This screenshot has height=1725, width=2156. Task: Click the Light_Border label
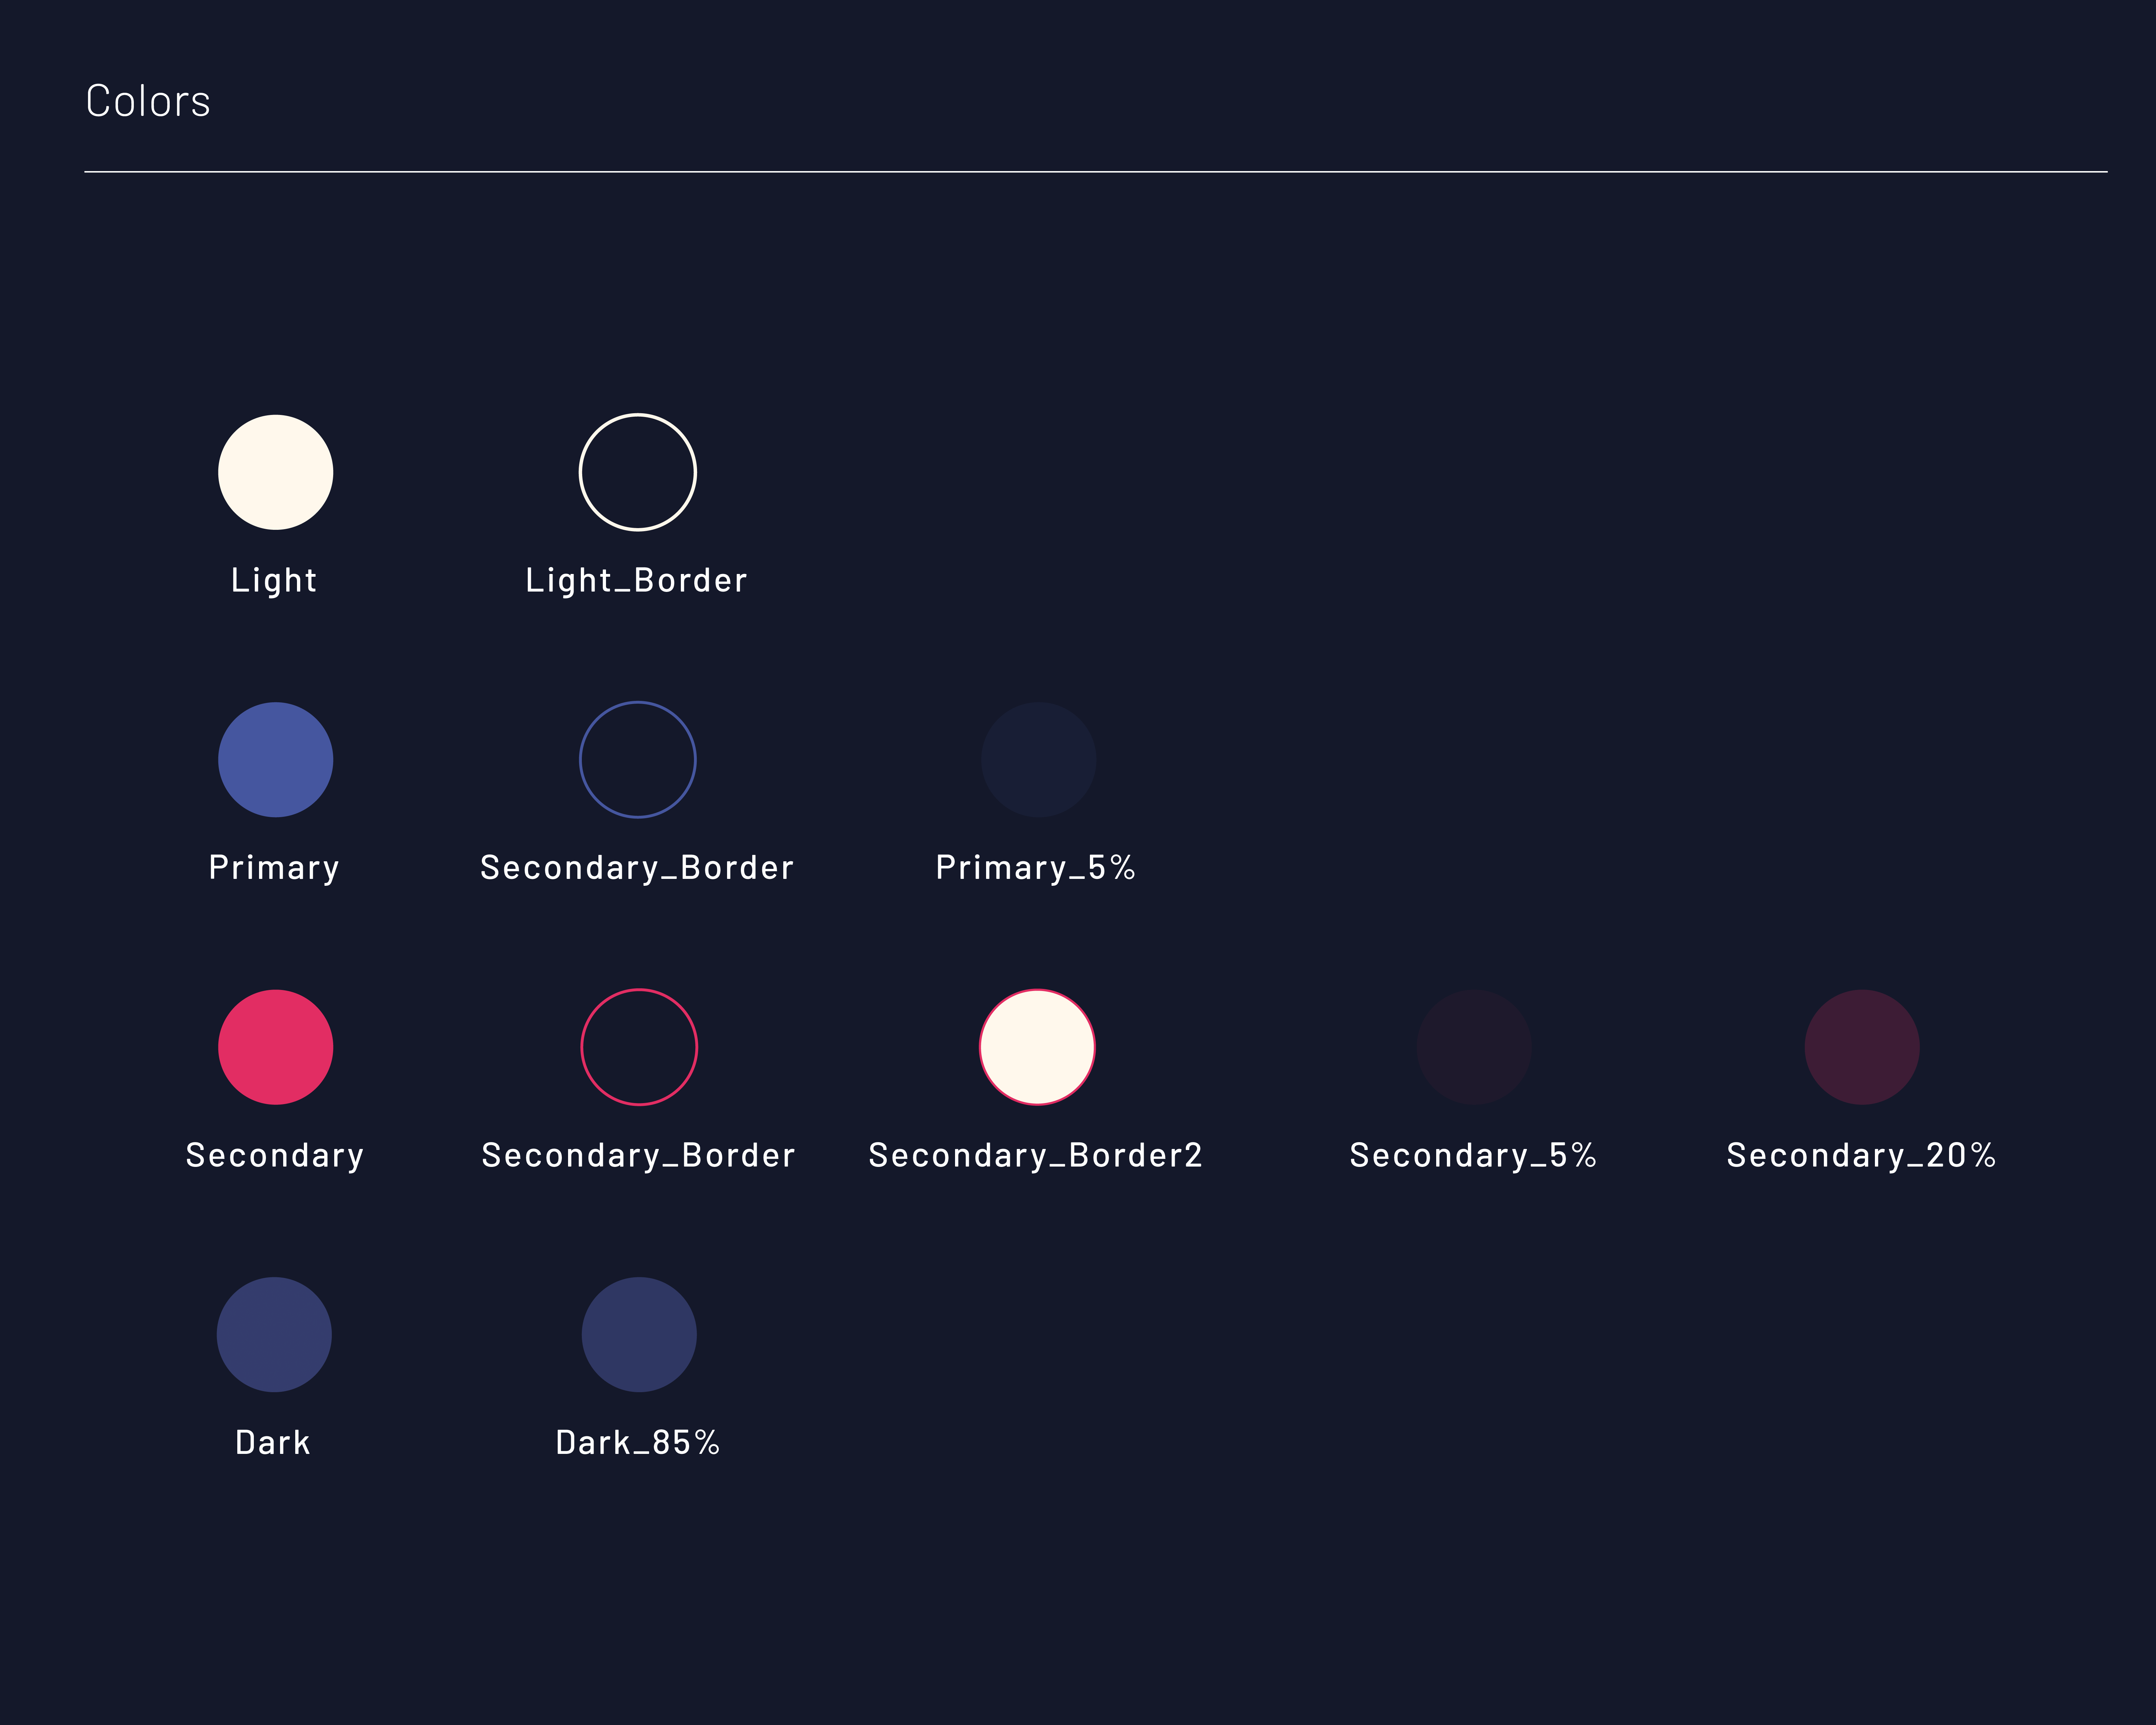(x=636, y=580)
